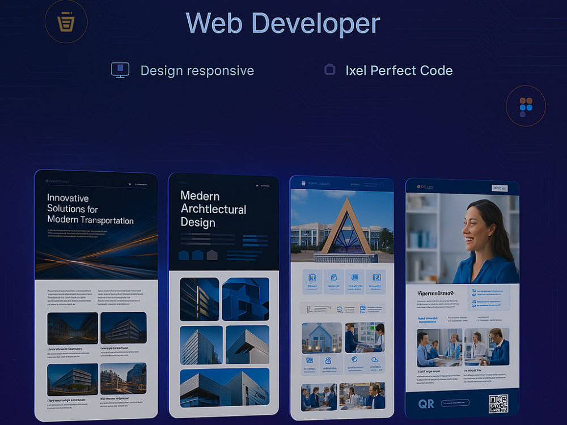The height and width of the screenshot is (425, 567).
Task: Click the round icon at the right of the triangle-building mockup header
Action: click(x=382, y=185)
